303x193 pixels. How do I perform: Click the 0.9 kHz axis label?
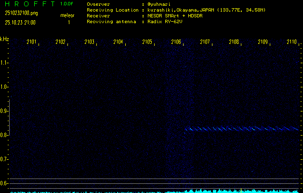(4, 111)
